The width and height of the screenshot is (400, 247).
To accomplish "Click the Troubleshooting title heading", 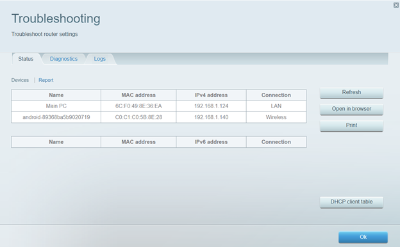I will click(x=56, y=19).
